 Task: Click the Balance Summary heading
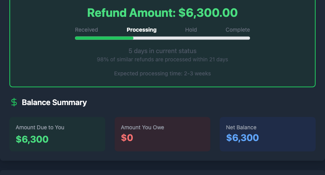click(54, 102)
